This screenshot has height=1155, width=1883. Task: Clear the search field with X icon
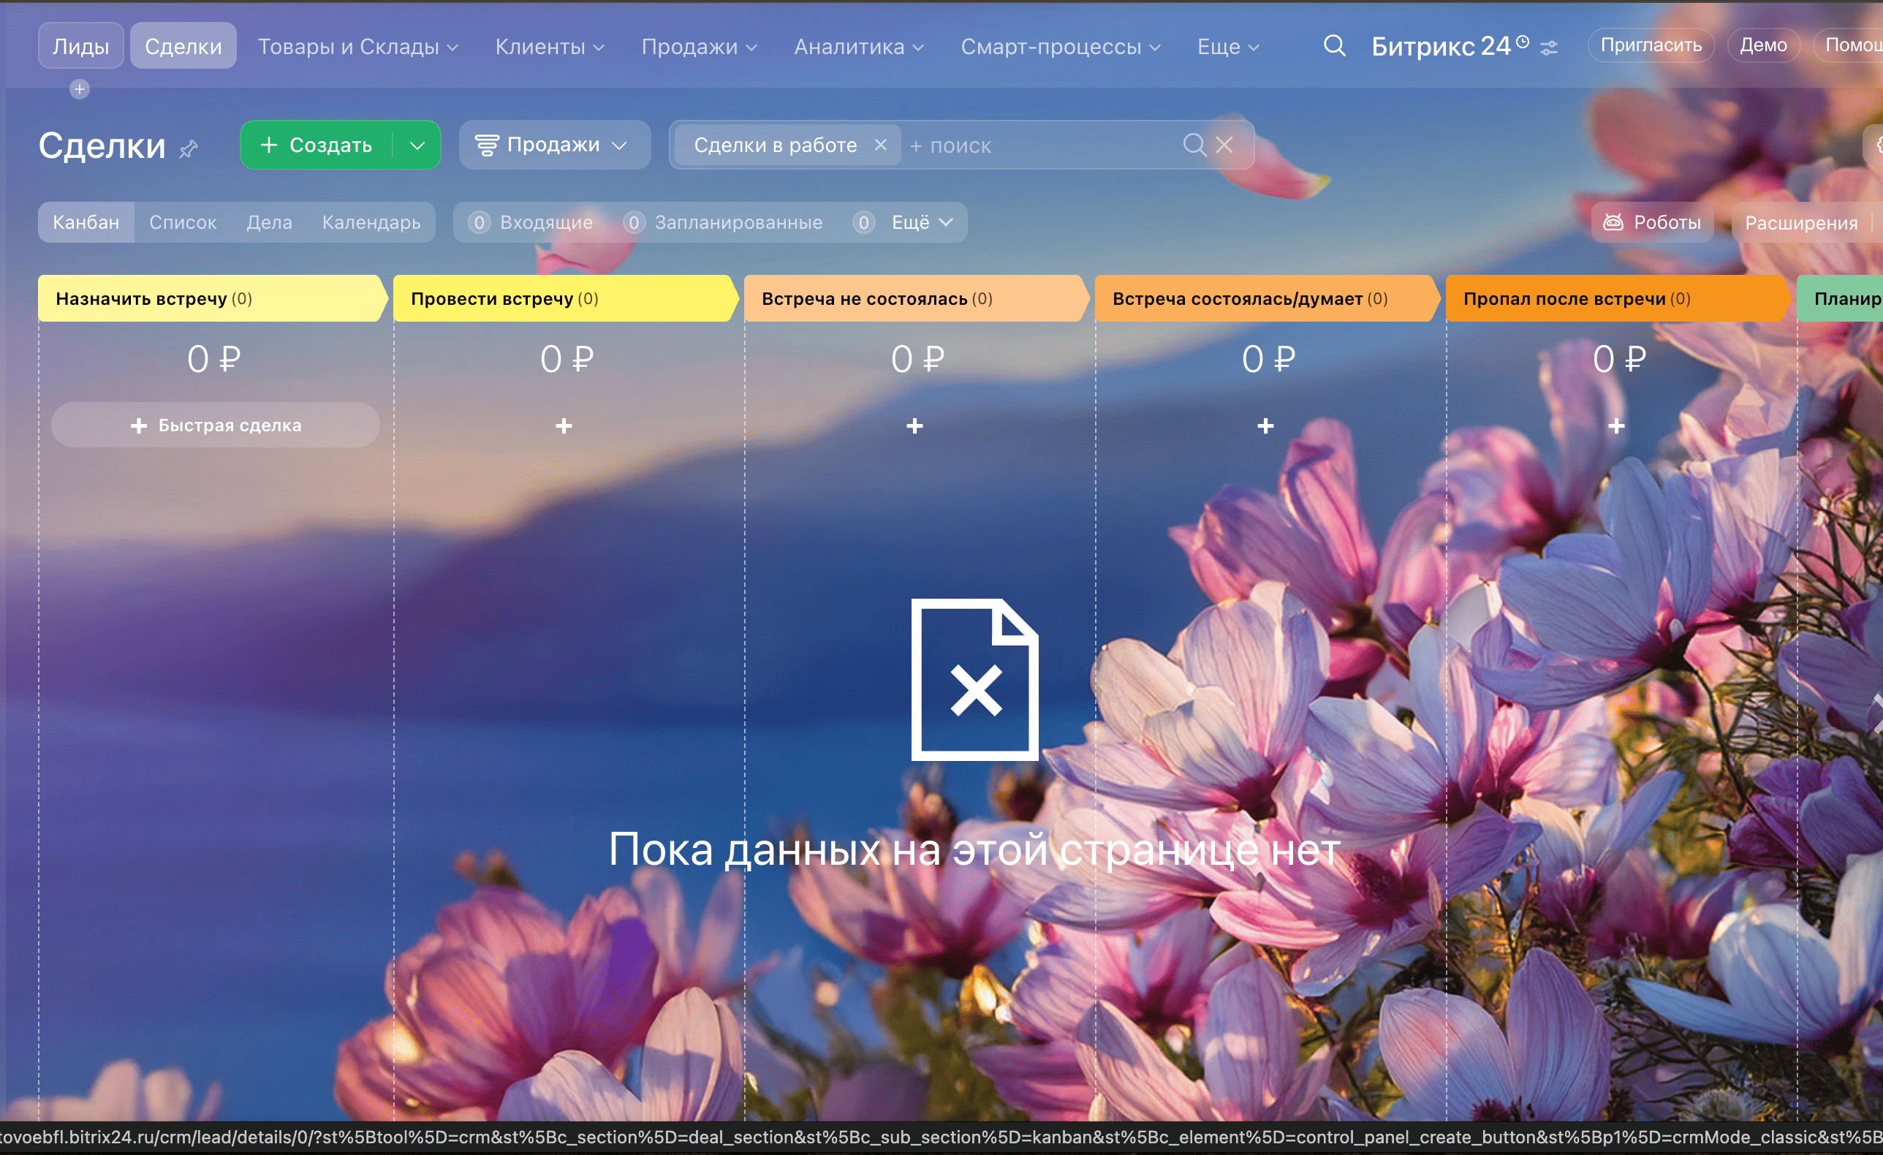click(x=1224, y=145)
